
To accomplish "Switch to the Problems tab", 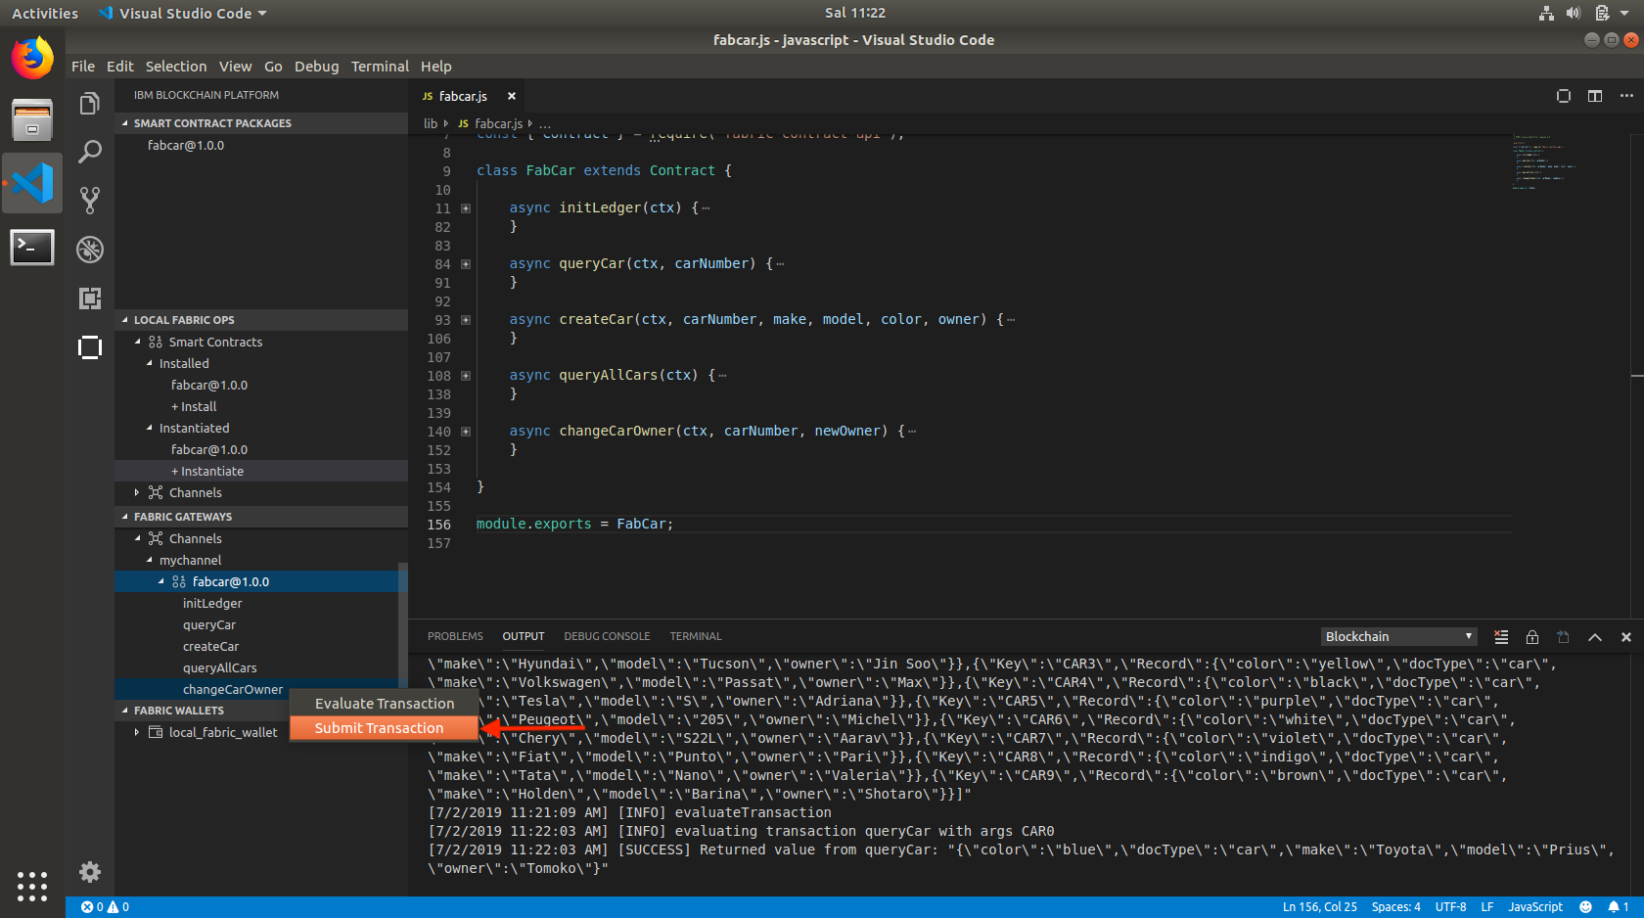I will click(x=455, y=636).
